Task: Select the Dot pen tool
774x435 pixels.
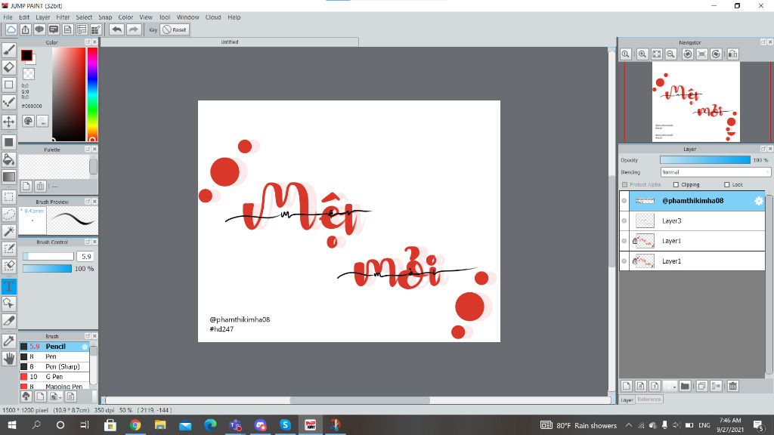Action: (9, 102)
